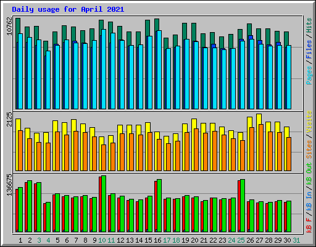
Task: Click day label 15 on the x-axis
Action: (x=148, y=240)
